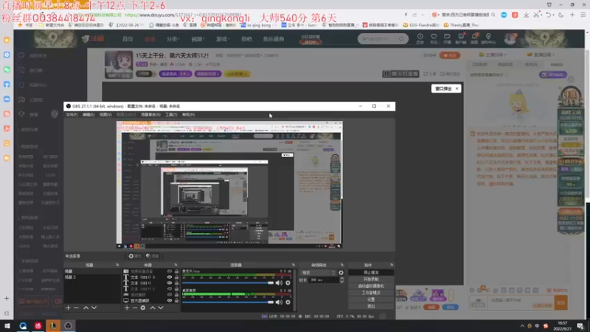The height and width of the screenshot is (332, 590).
Task: Toggle visibility of 文本 (GDI+) 3 source
Action: pos(170,277)
